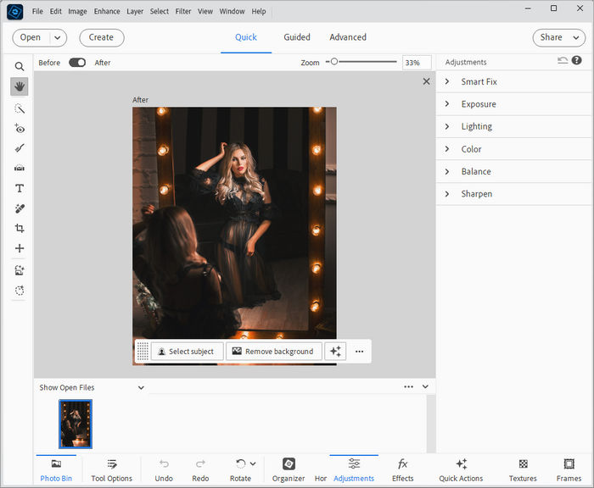Viewport: 594px width, 488px height.
Task: Switch to the Guided tab
Action: [297, 37]
